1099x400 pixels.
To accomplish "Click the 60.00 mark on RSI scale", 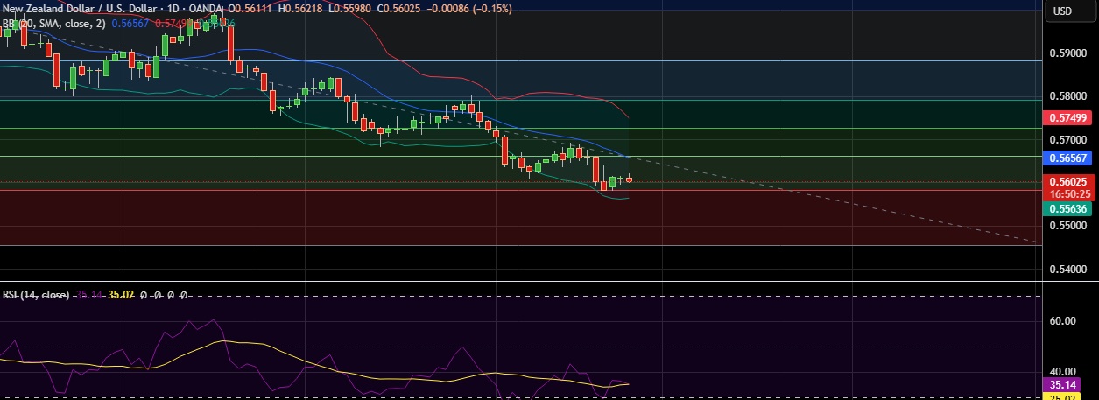I will click(x=1061, y=321).
